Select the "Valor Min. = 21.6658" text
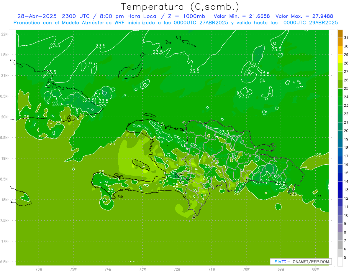 (x=242, y=16)
